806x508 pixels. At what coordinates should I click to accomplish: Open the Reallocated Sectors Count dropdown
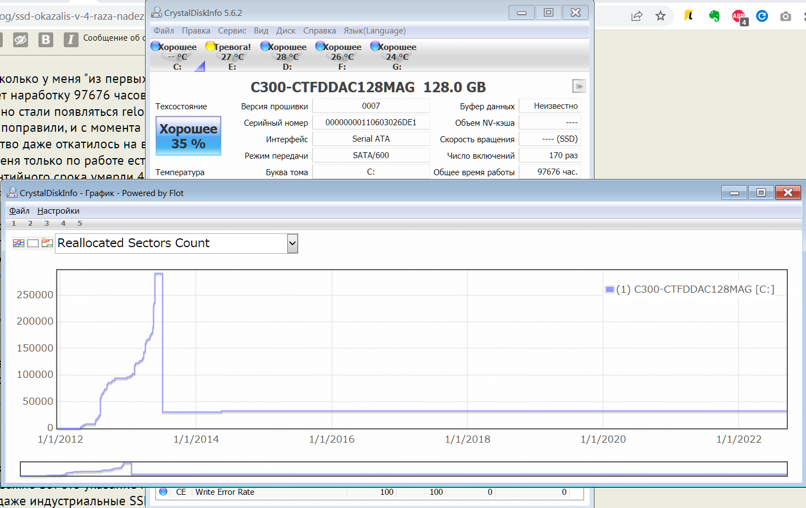point(292,243)
